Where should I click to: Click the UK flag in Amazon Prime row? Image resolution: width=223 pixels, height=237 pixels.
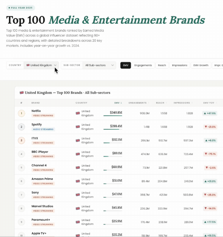78,181
